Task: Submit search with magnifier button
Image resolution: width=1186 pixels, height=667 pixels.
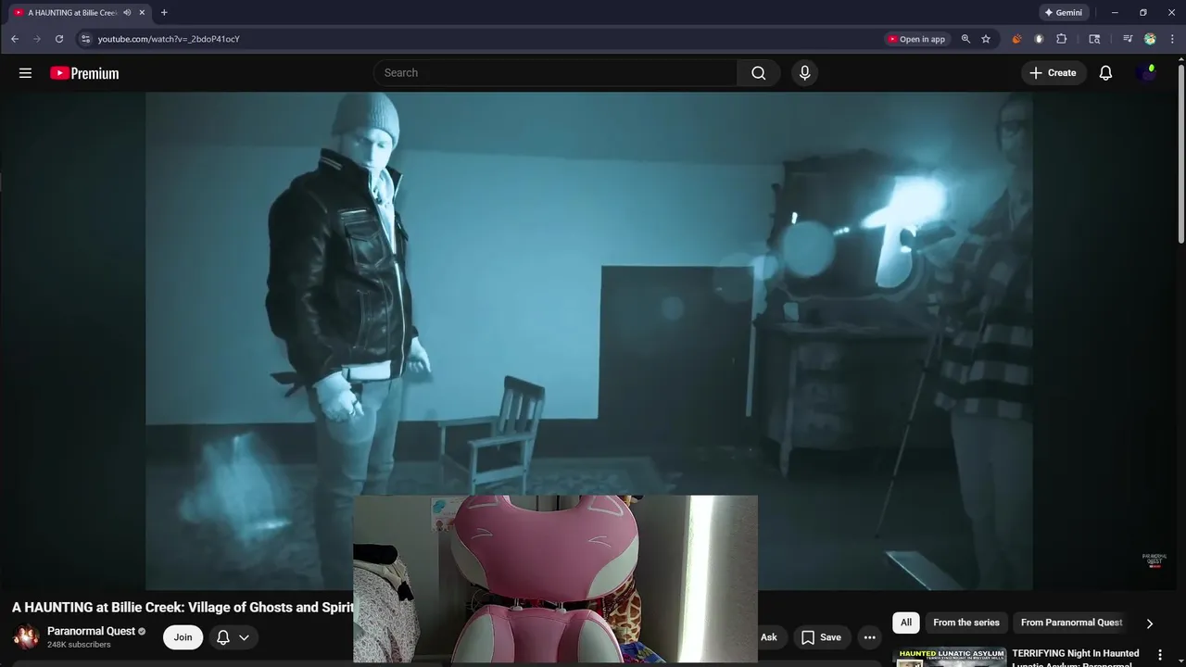Action: [759, 73]
